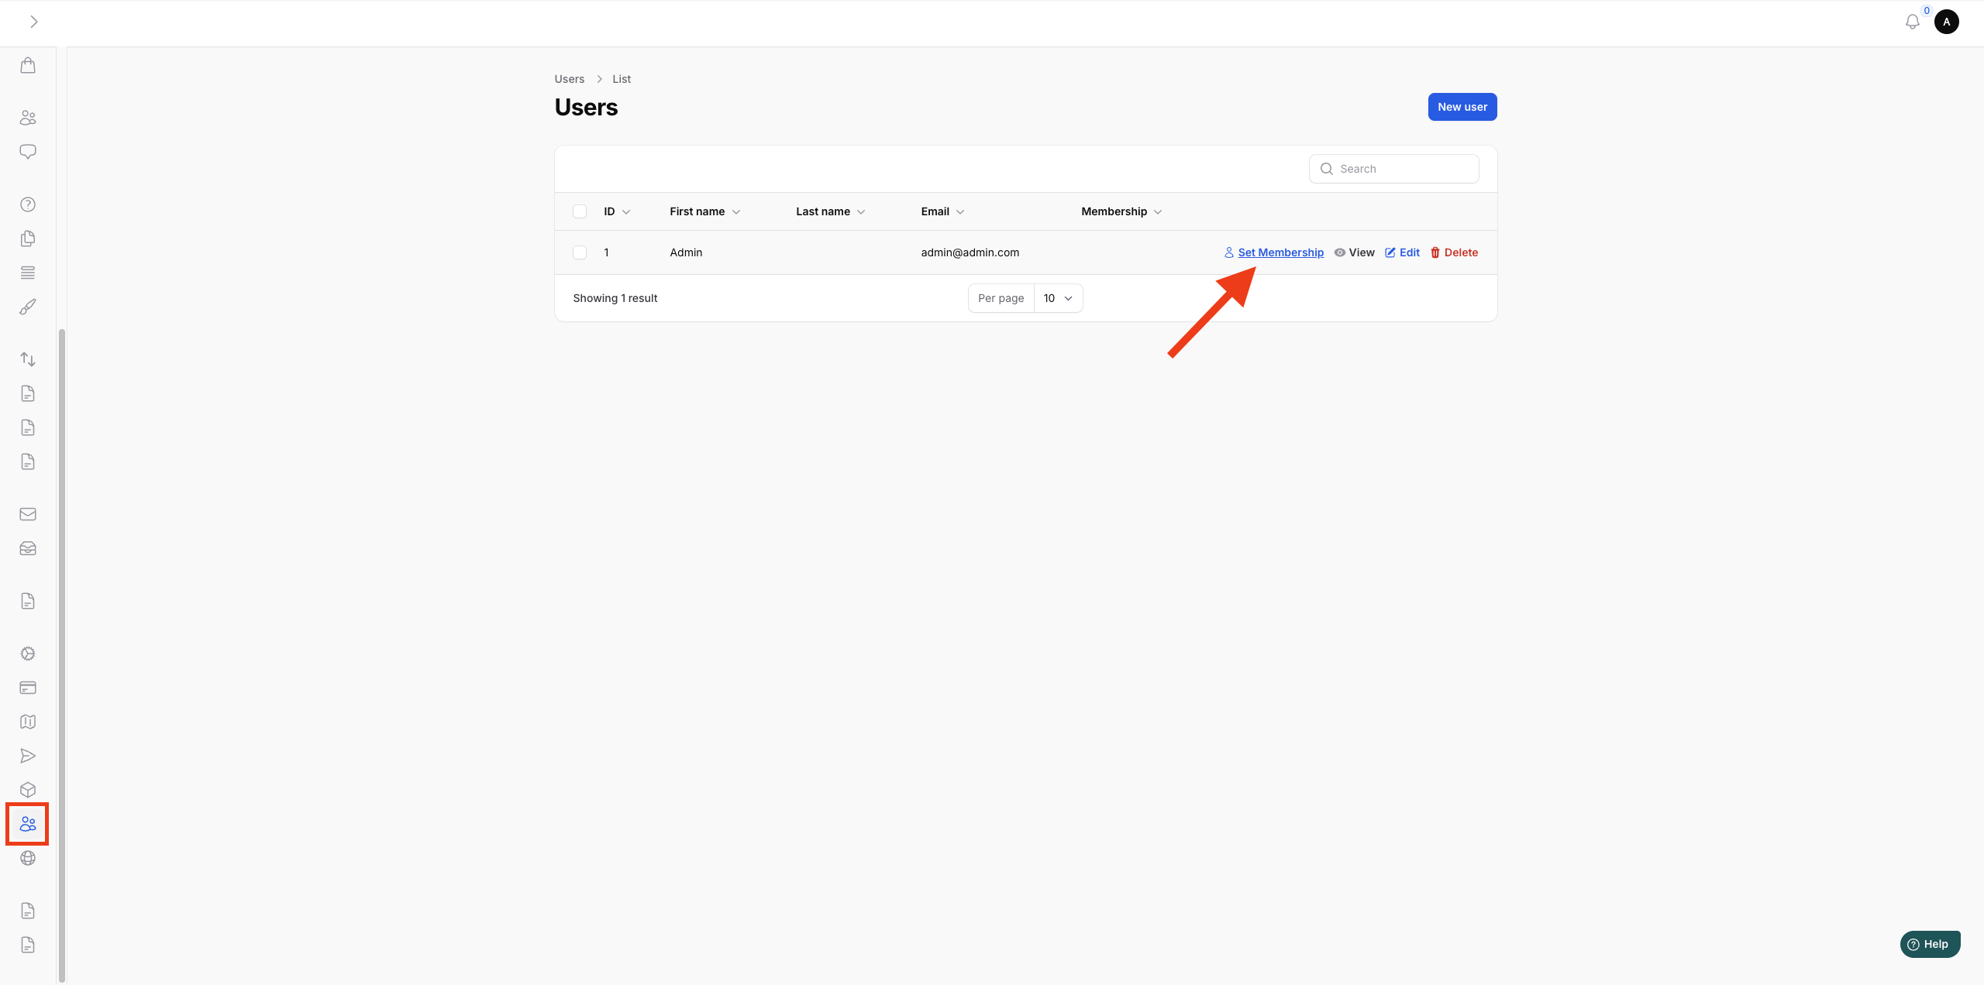The image size is (1984, 985).
Task: Click the notification bell icon
Action: [1912, 22]
